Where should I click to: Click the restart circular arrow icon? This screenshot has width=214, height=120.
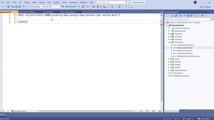[x=88, y=7]
